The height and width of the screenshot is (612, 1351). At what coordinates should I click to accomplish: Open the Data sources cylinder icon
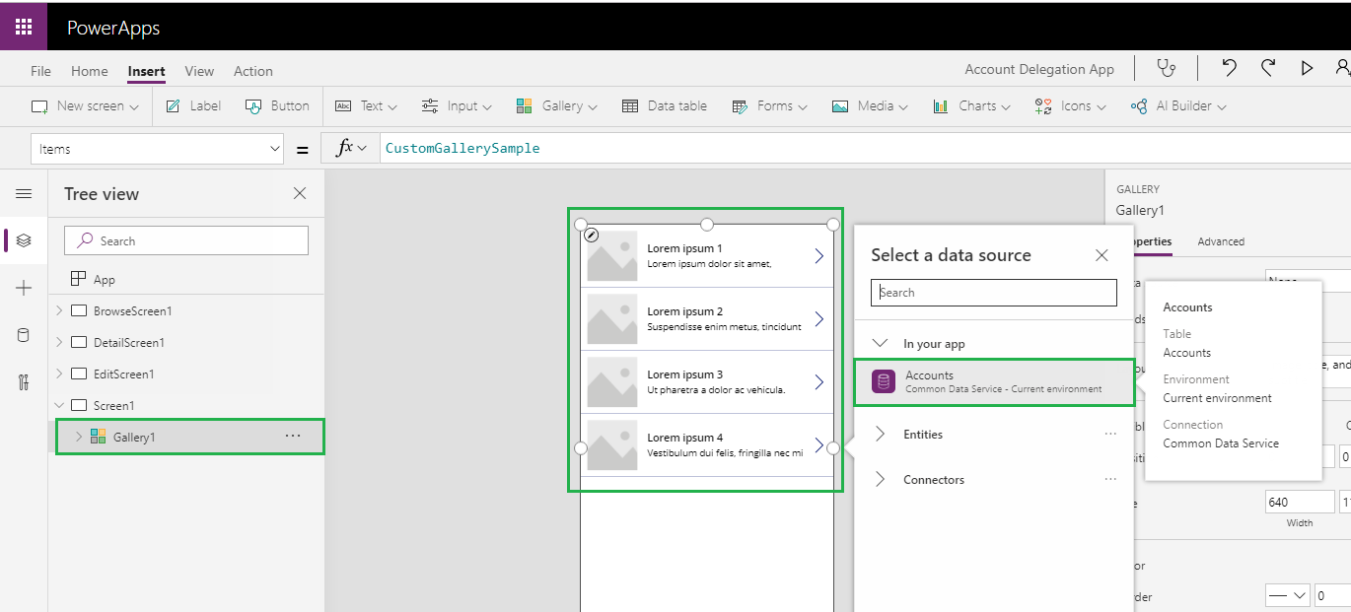(x=24, y=335)
